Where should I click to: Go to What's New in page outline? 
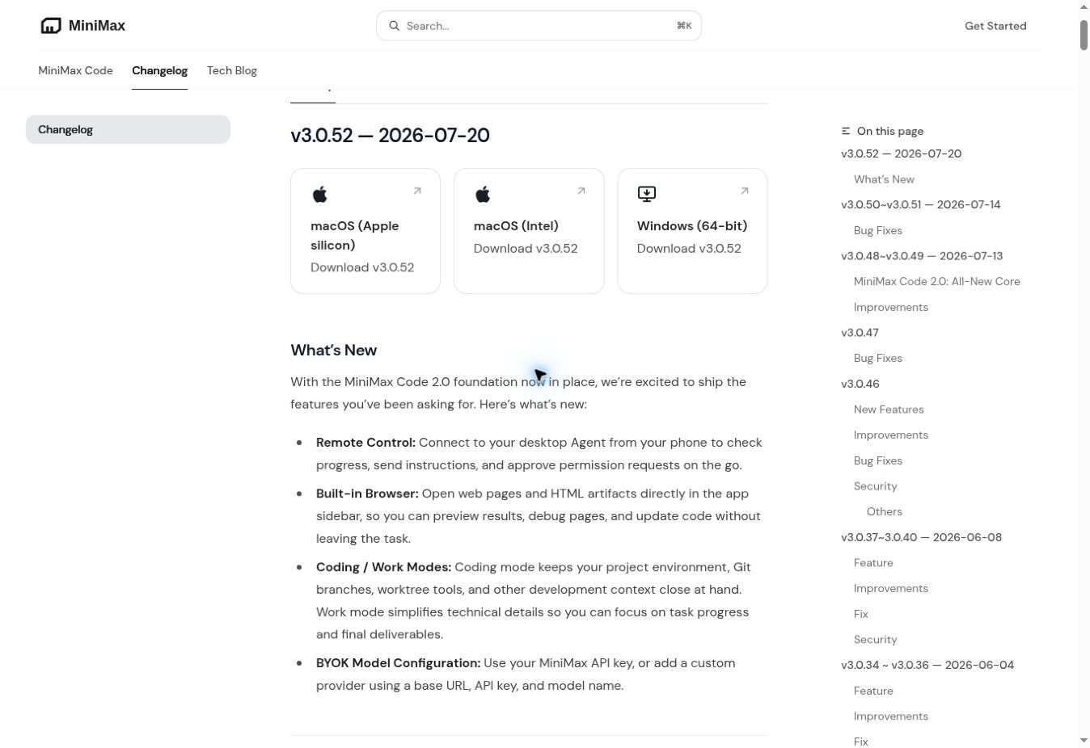pos(884,179)
